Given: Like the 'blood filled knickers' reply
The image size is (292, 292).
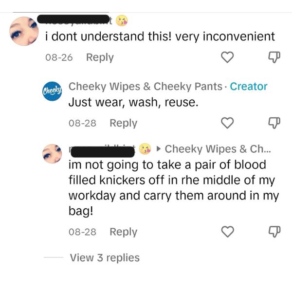Looking at the screenshot, I should coord(228,232).
